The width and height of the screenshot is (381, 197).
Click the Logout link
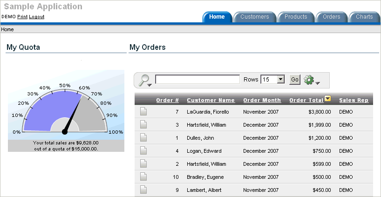pyautogui.click(x=37, y=16)
